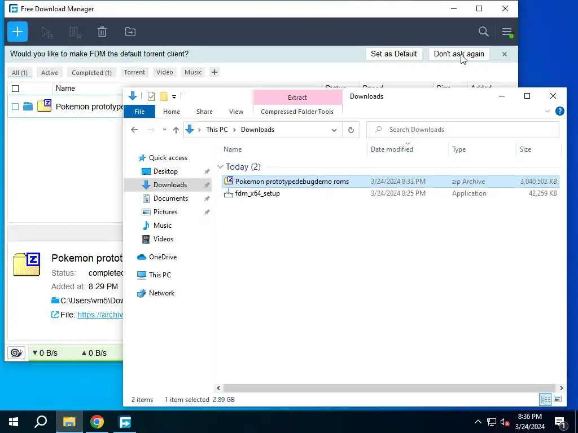The height and width of the screenshot is (433, 578).
Task: Click the blue folder icon in download row
Action: click(28, 107)
